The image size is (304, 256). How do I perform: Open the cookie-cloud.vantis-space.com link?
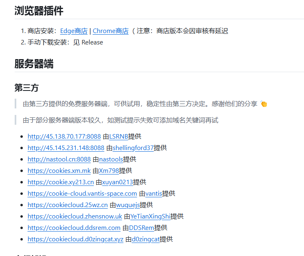82,194
